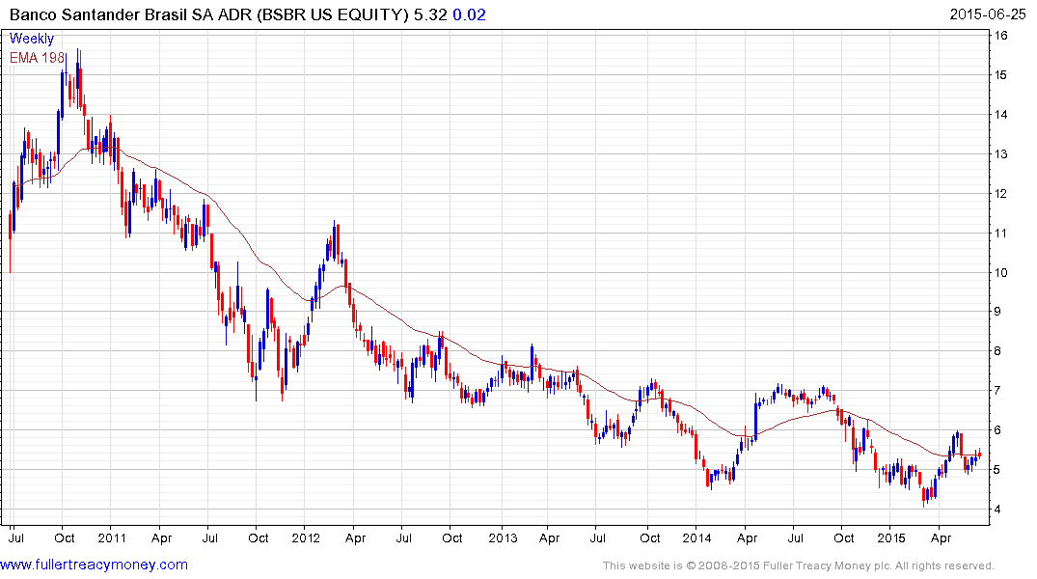Click the date 2015-06-25
This screenshot has height=579, width=1037.
[x=988, y=14]
